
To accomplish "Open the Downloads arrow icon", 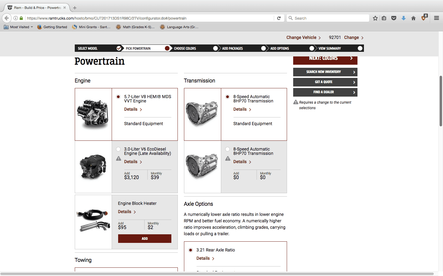I will [404, 18].
